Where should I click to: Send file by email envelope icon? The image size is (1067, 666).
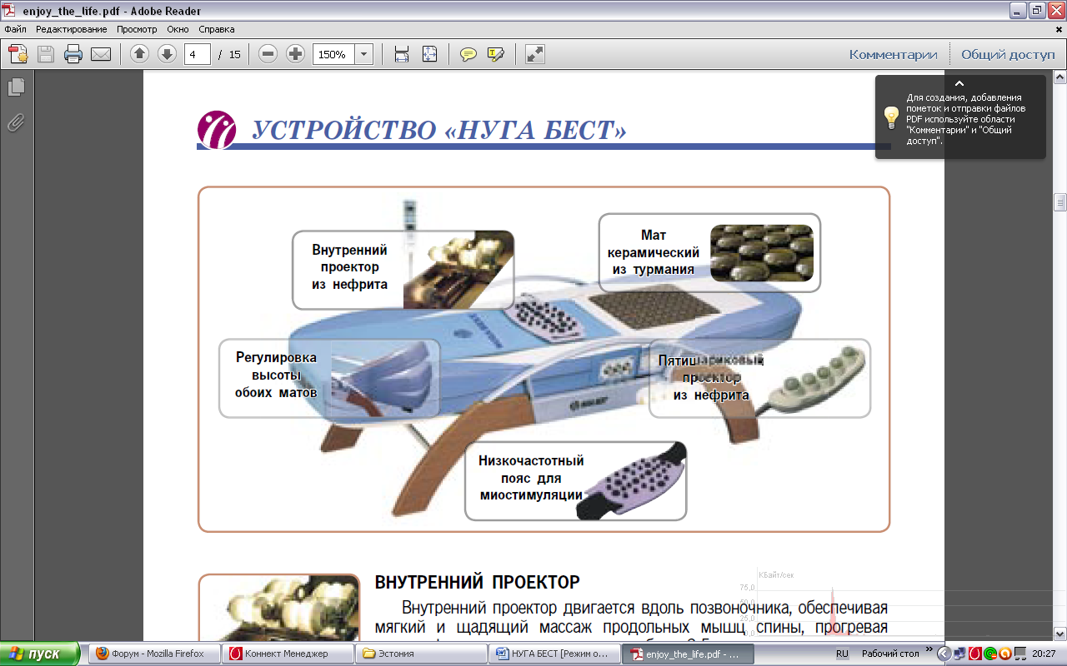coord(101,54)
